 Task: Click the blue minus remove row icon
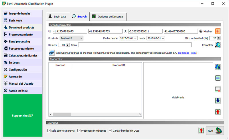pyautogui.click(x=218, y=78)
